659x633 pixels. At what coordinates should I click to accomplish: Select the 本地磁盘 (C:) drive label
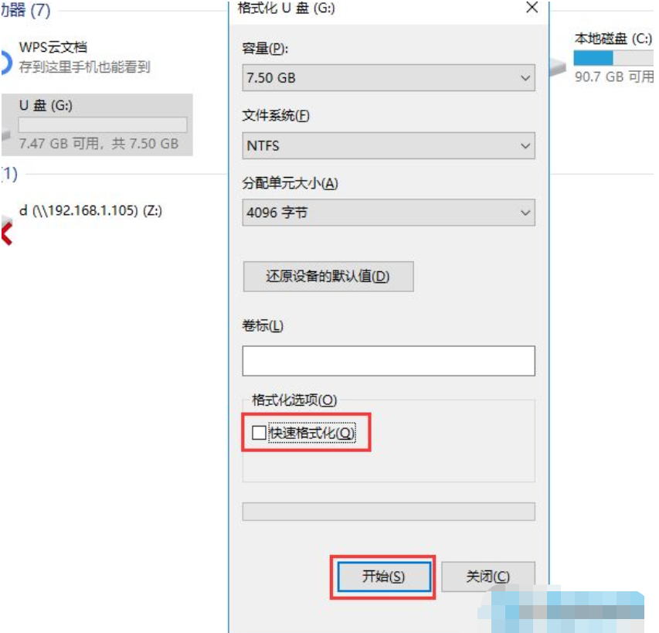coord(613,39)
